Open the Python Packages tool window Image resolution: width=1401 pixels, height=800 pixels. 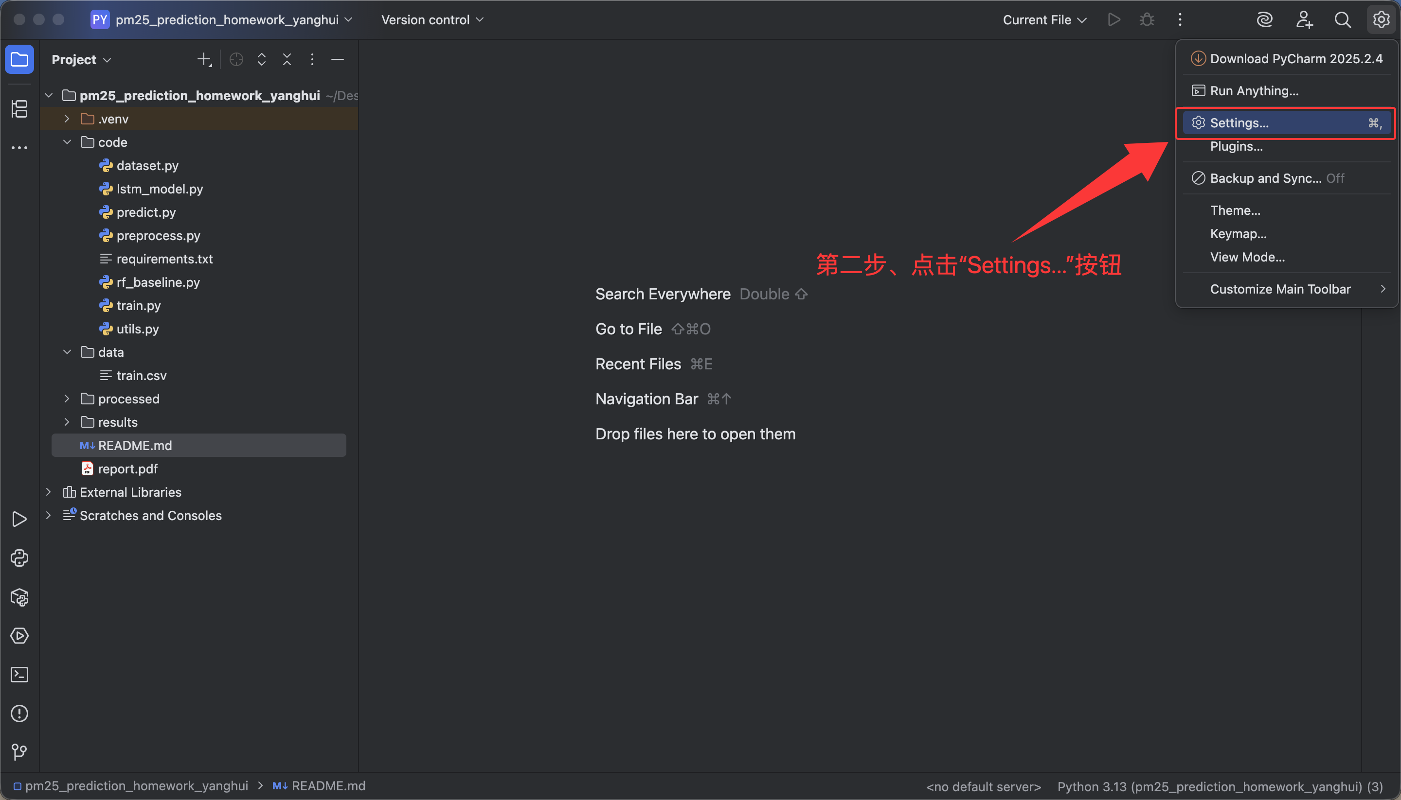point(19,597)
